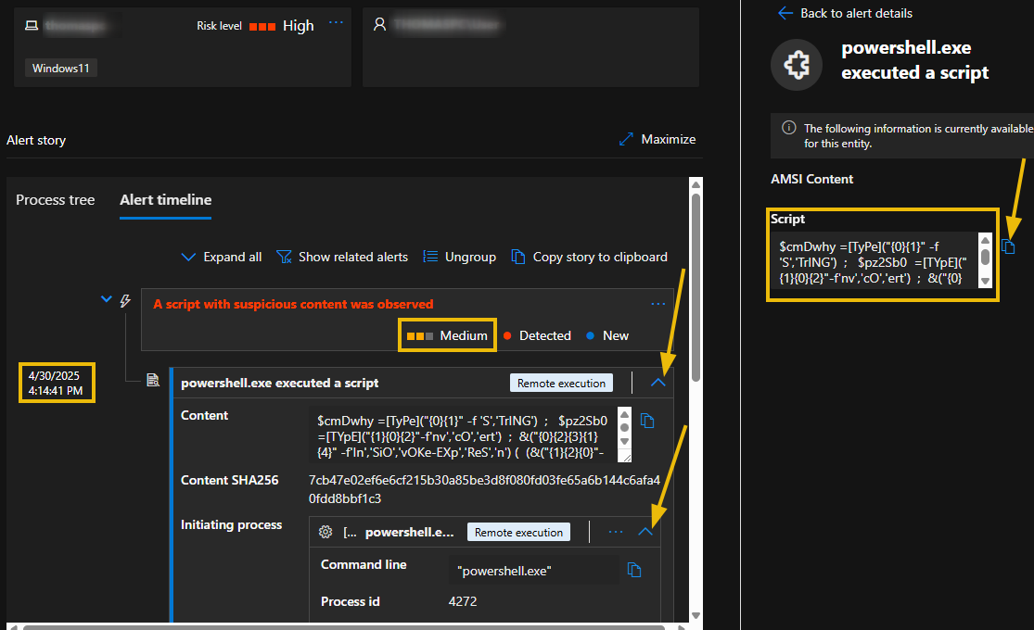Click the lightning bolt alert icon
1034x630 pixels.
(125, 301)
